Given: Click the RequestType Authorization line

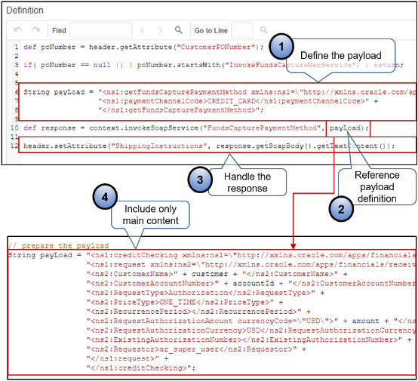Looking at the screenshot, I should [x=205, y=293].
